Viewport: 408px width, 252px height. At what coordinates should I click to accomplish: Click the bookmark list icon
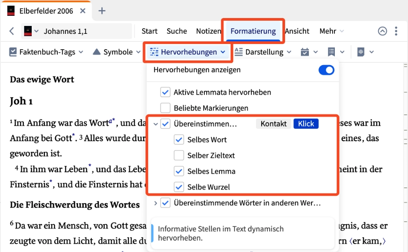(x=331, y=52)
